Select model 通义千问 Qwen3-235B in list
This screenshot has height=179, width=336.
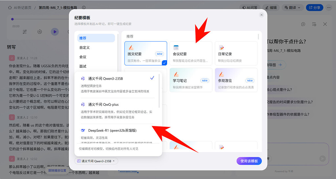(117, 85)
